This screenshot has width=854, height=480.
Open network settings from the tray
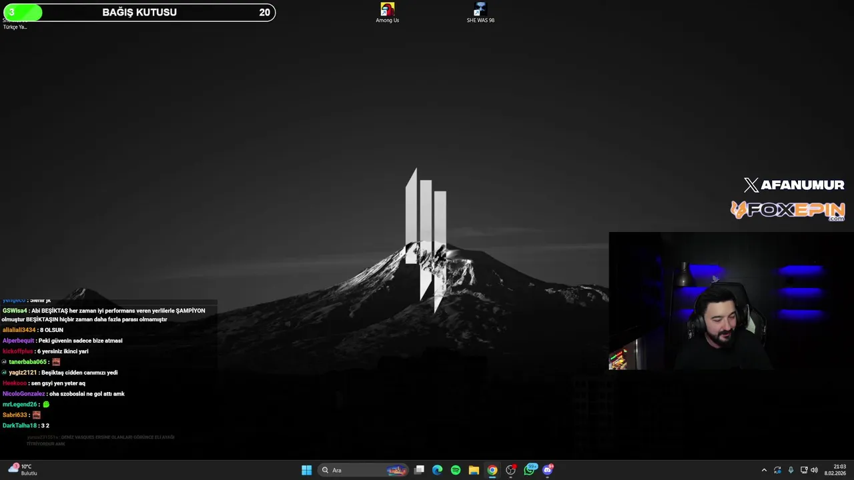(x=804, y=470)
